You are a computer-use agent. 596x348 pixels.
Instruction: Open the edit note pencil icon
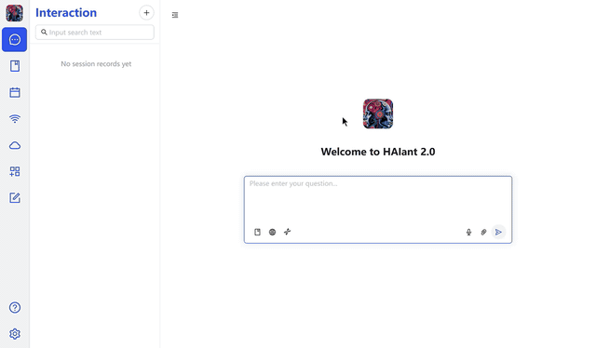[x=15, y=197]
